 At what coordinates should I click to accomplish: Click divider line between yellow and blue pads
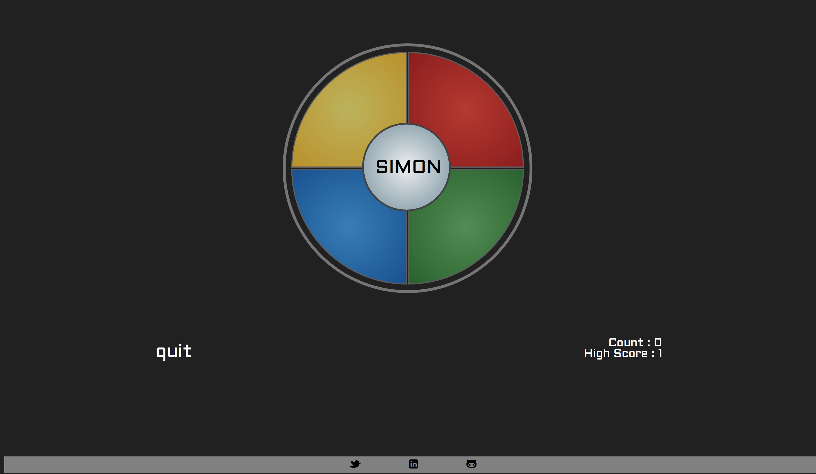coord(327,168)
